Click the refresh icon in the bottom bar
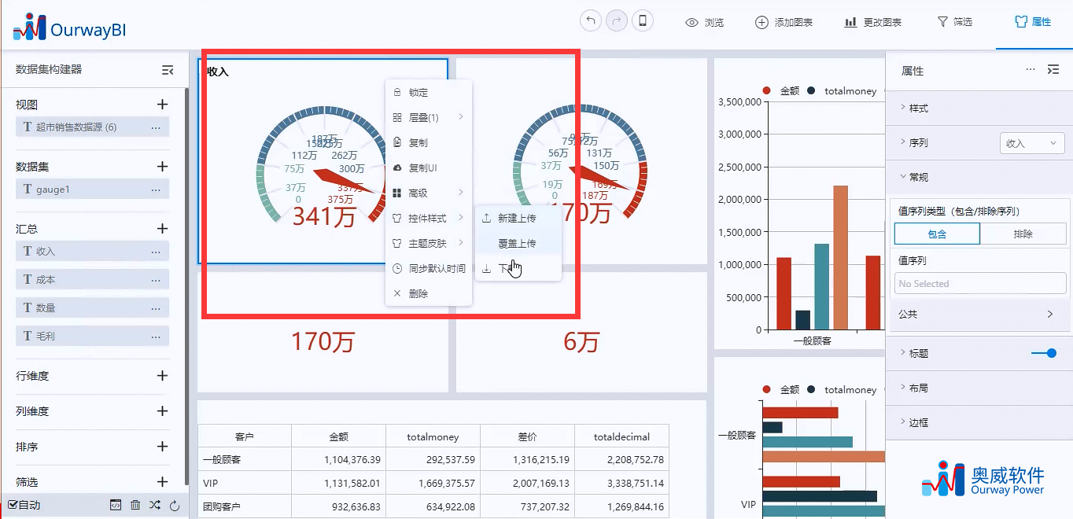 click(x=175, y=505)
